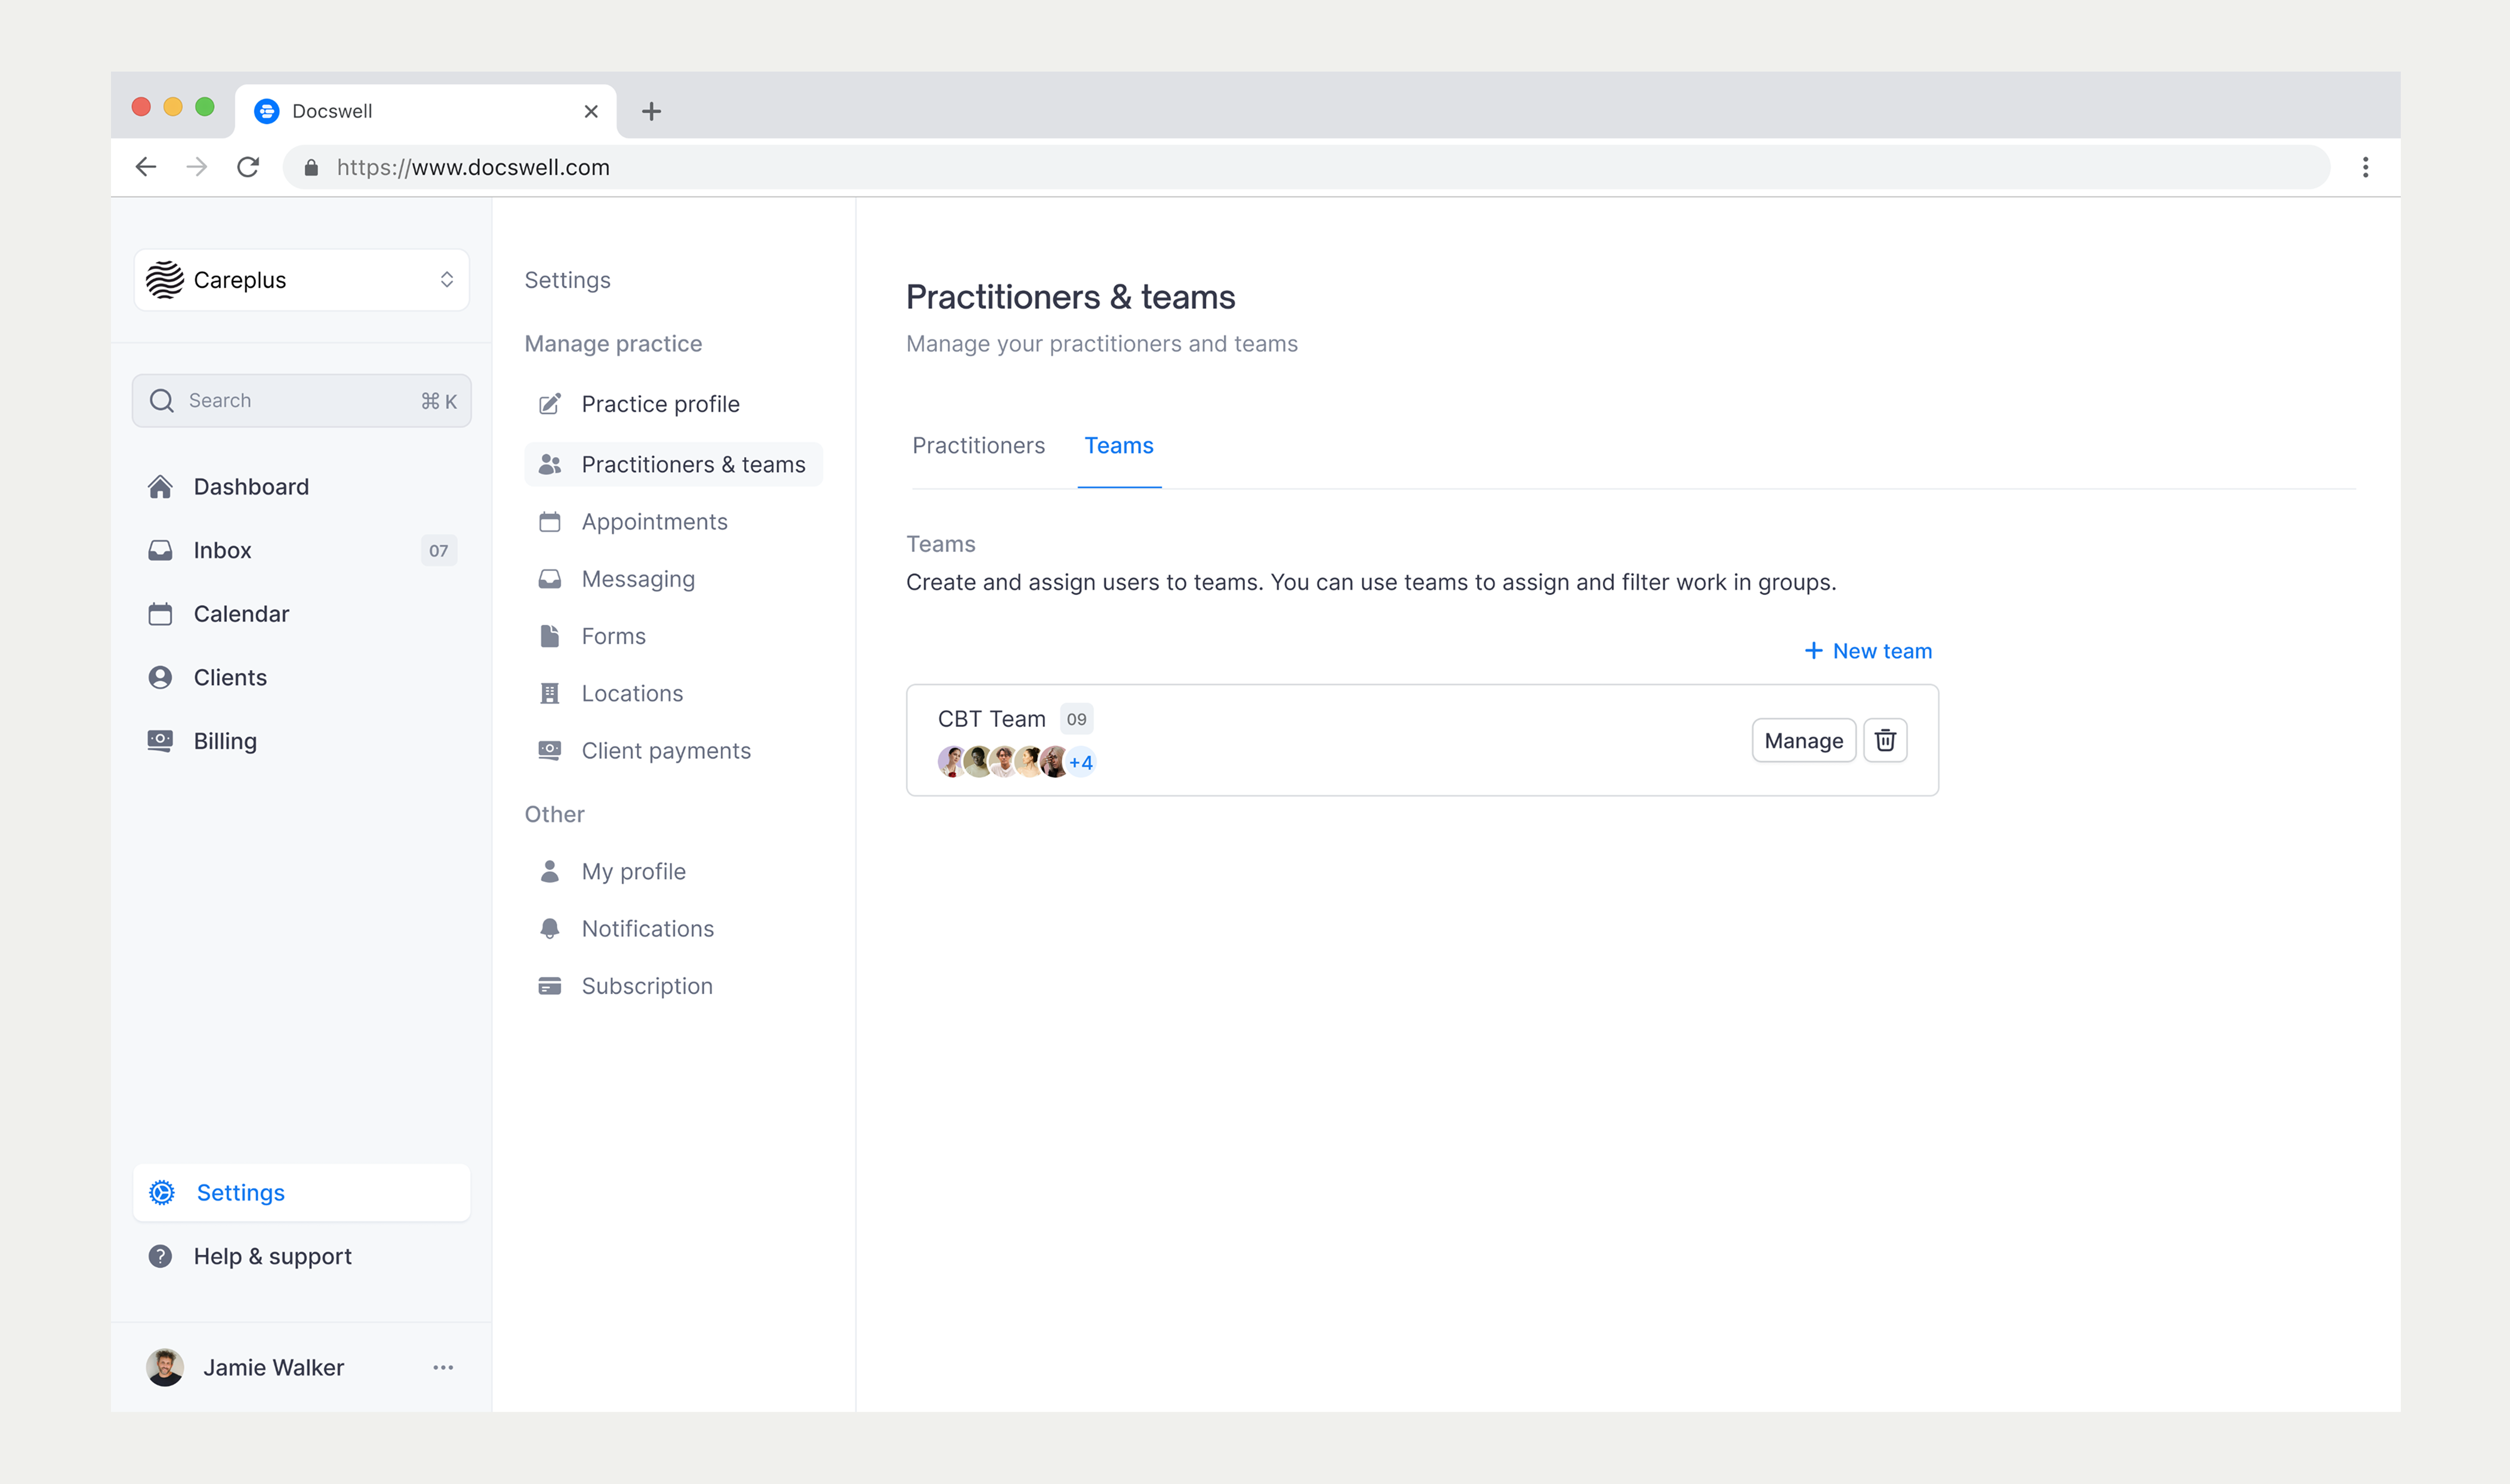This screenshot has height=1484, width=2510.
Task: Open Inbox from the sidebar
Action: 301,550
